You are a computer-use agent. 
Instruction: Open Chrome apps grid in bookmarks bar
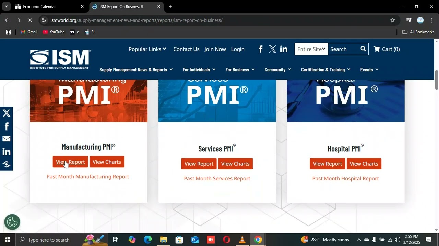(x=8, y=32)
